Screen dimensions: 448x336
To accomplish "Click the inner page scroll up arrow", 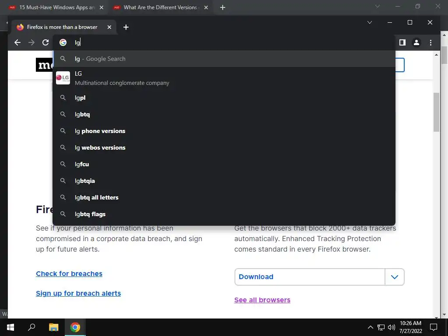I will tap(436, 55).
